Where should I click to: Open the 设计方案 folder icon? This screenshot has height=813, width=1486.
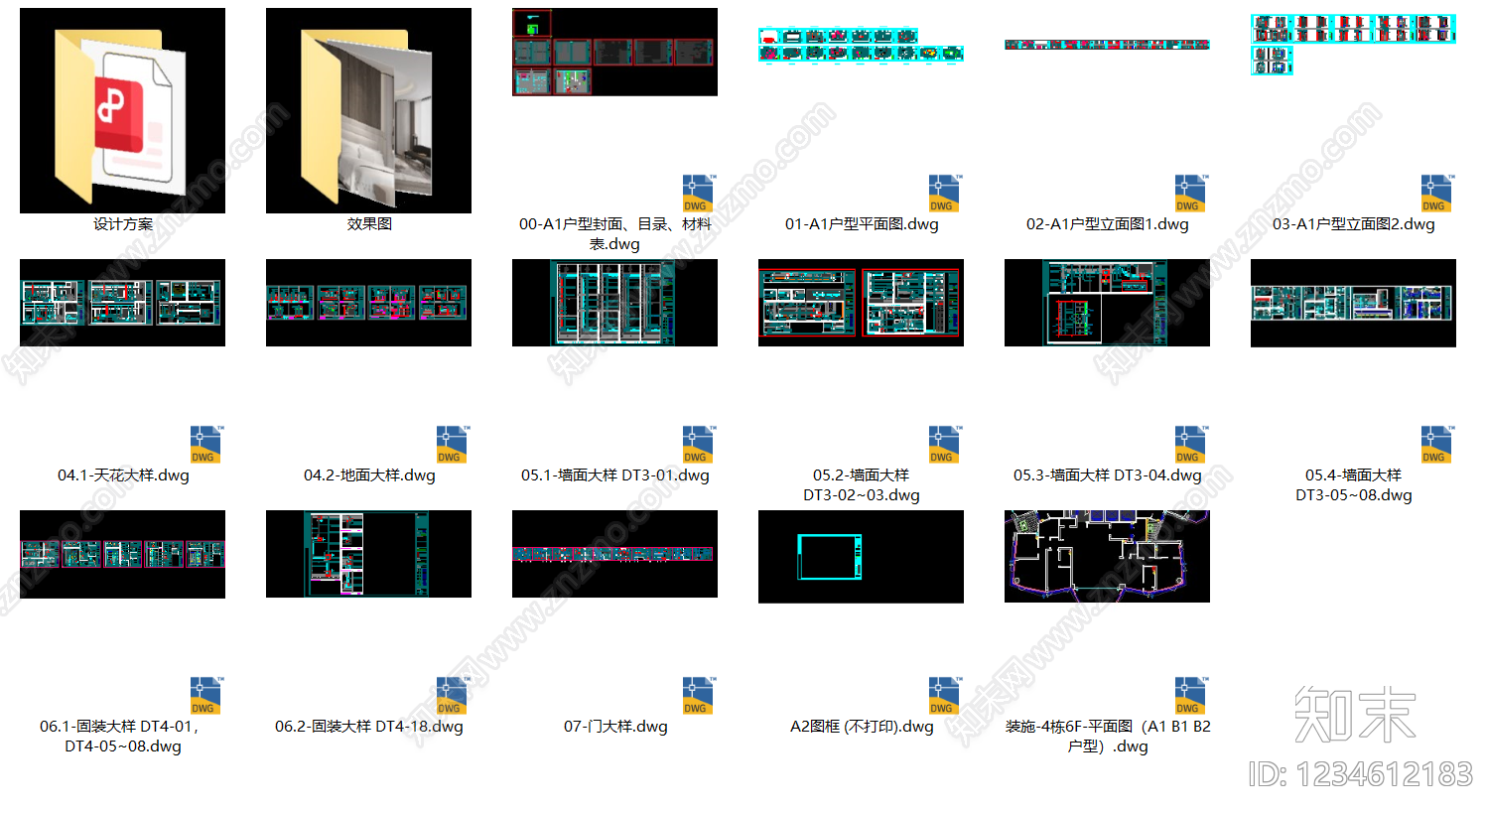pyautogui.click(x=122, y=110)
